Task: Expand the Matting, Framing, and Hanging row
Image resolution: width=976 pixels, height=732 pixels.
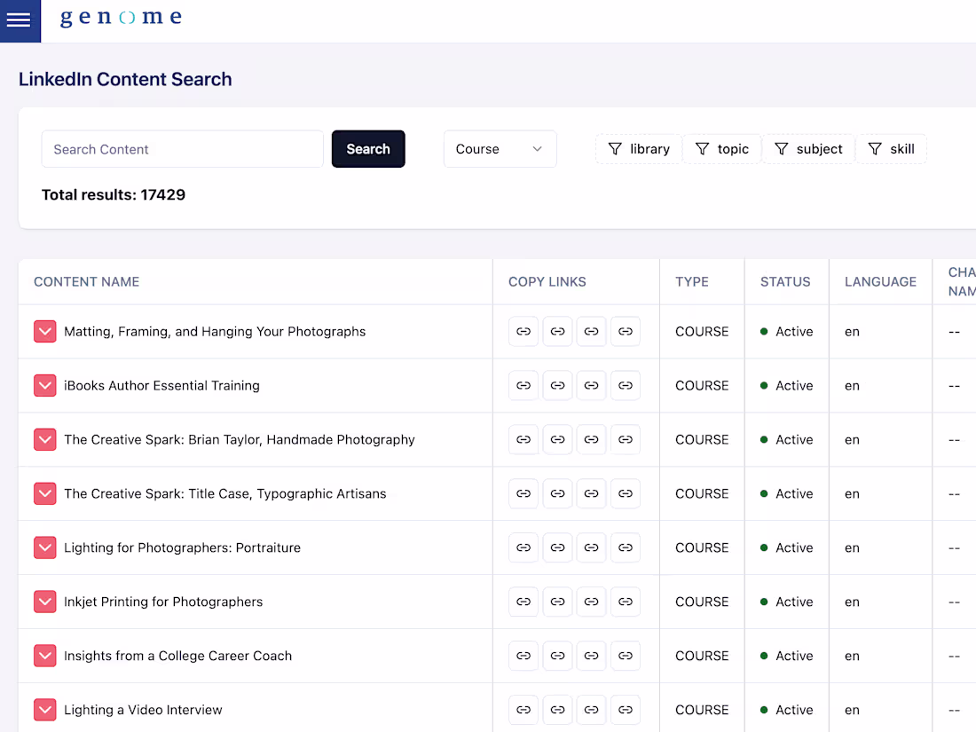Action: click(45, 332)
